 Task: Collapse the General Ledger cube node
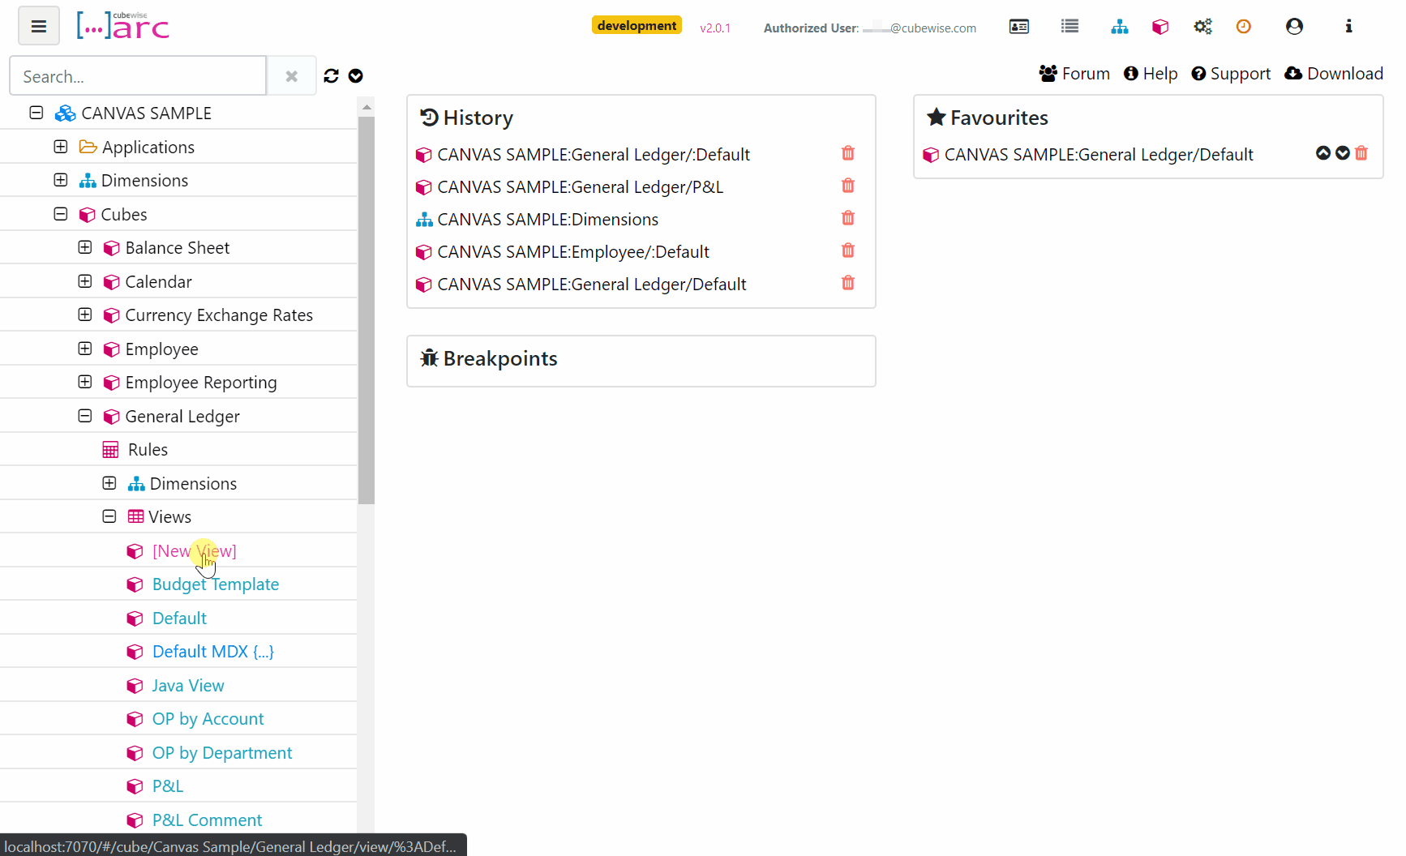(x=85, y=416)
